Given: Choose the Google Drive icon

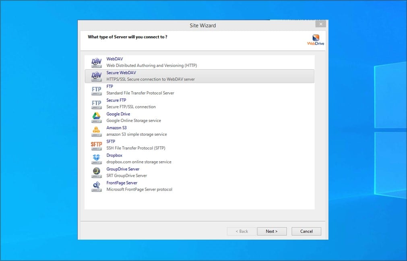Looking at the screenshot, I should coord(96,118).
